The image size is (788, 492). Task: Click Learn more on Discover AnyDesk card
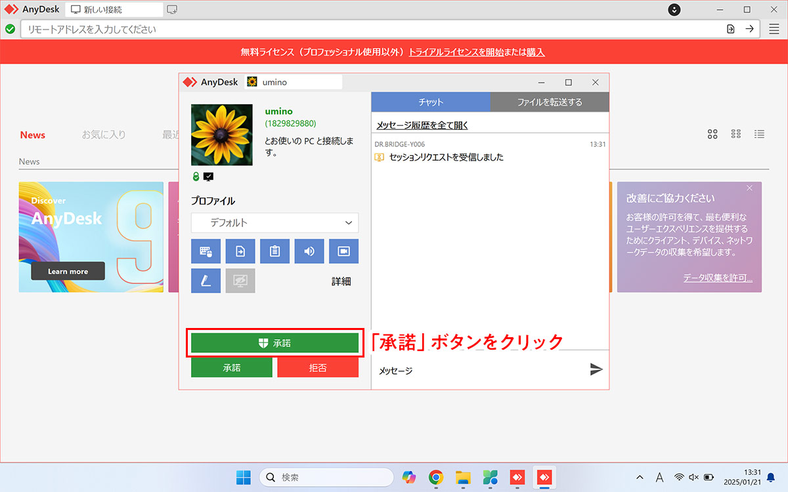[x=68, y=271]
